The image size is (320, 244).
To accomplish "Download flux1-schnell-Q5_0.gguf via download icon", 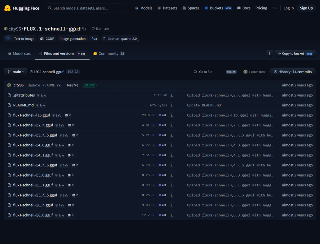I will pos(172,175).
